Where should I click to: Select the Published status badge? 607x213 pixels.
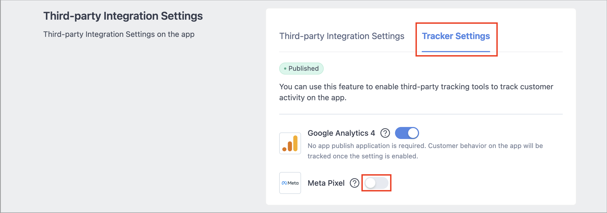pyautogui.click(x=301, y=69)
